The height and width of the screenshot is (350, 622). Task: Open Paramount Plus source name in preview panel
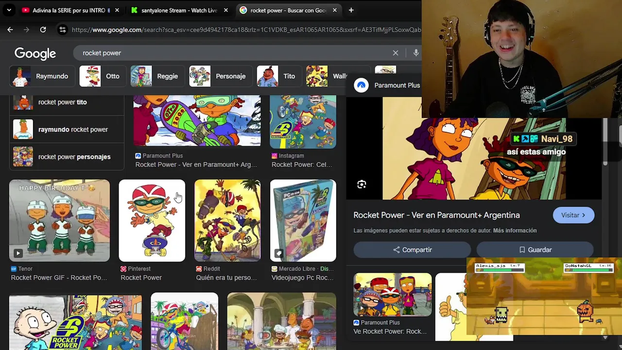[397, 85]
